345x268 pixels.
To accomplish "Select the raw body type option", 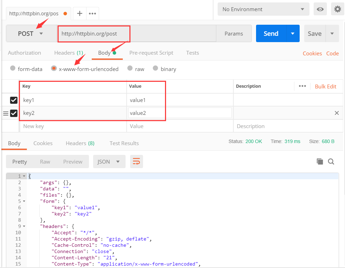I will click(x=130, y=69).
